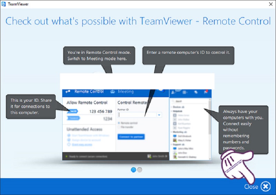
Task: Go to the second gray page indicator dot
Action: click(x=140, y=170)
